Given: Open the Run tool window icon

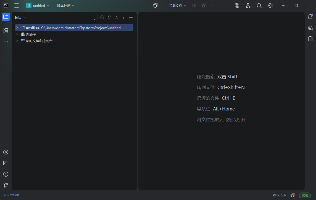Looking at the screenshot, I should click(6, 152).
